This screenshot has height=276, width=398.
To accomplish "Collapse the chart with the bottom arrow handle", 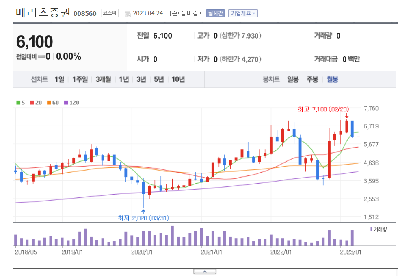I will click(205, 272).
